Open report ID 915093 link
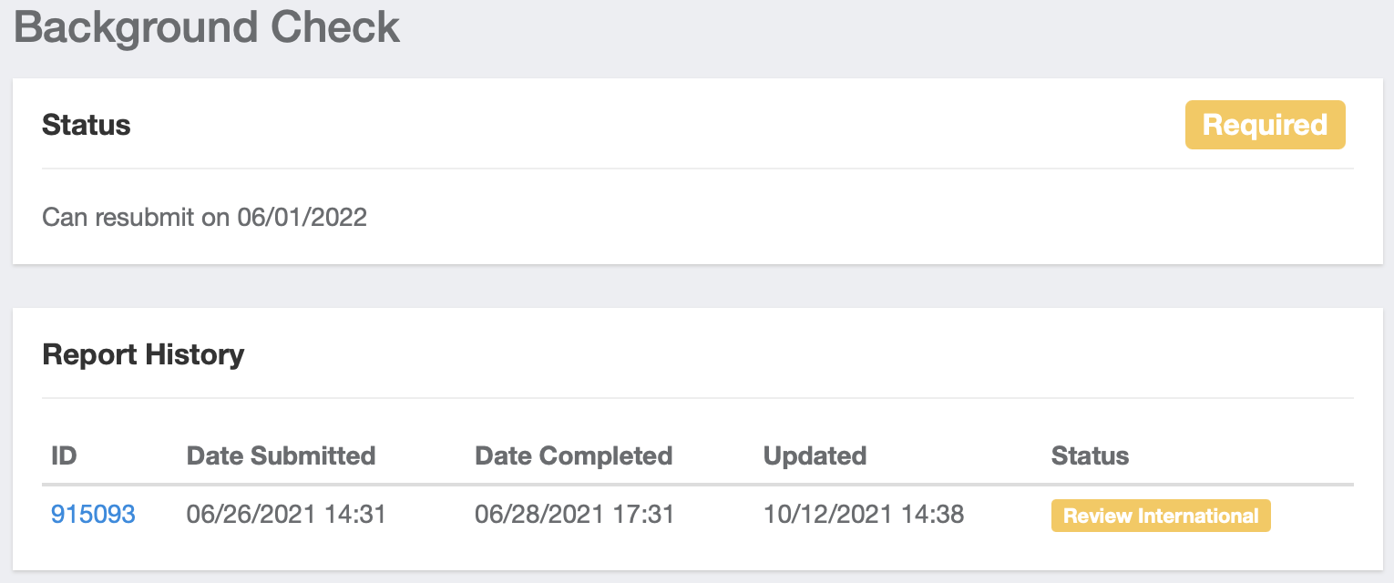 coord(93,515)
